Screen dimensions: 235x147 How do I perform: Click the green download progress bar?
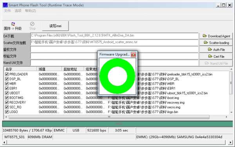[117, 124]
